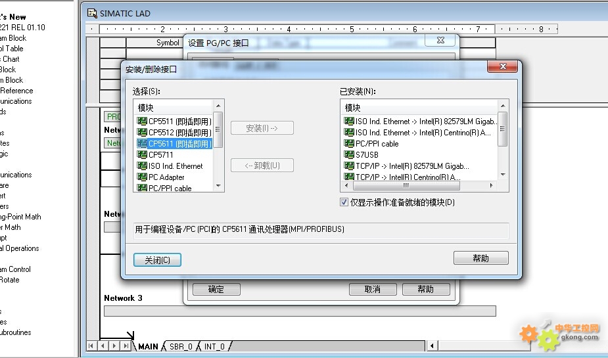Click 模块 column header in selection list

click(x=174, y=108)
